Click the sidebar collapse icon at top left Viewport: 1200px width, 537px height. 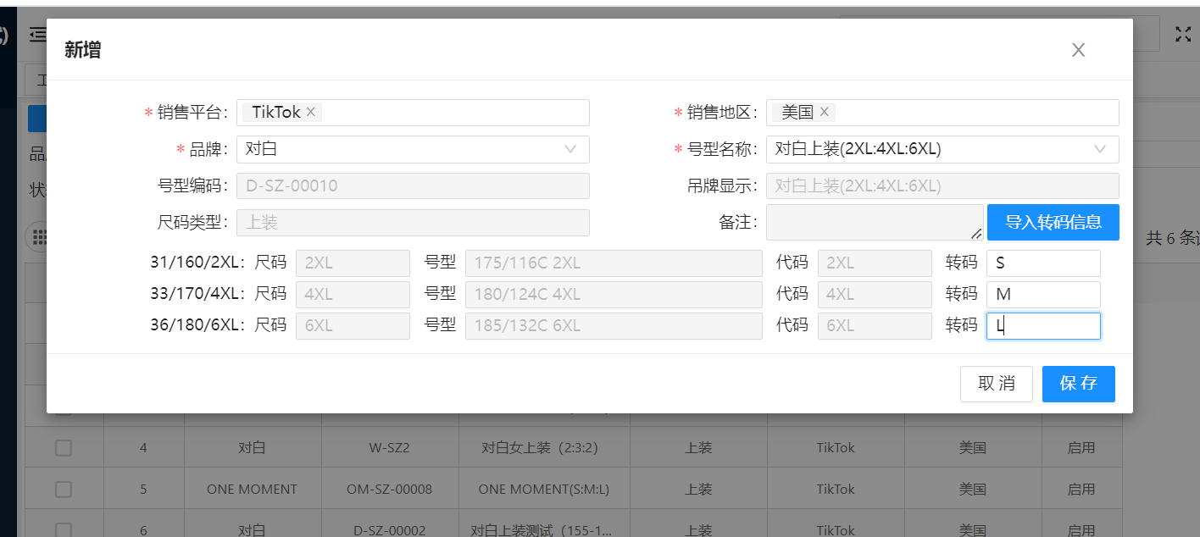[x=38, y=34]
